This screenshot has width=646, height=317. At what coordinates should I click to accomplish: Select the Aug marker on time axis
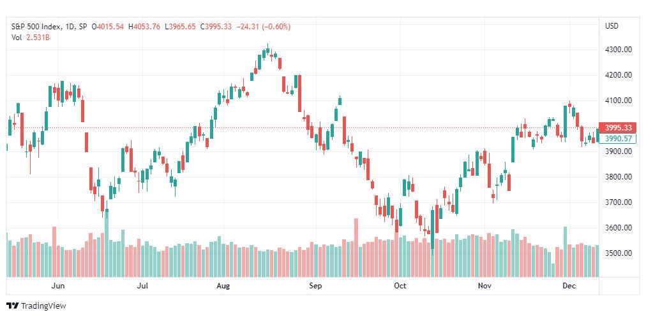223,285
